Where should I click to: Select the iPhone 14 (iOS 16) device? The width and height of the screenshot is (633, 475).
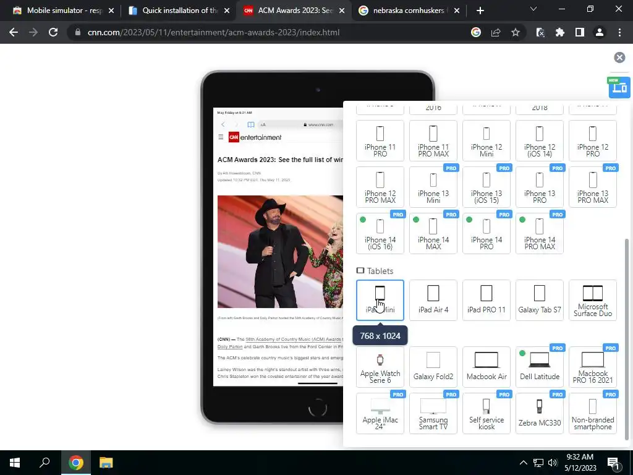click(380, 233)
